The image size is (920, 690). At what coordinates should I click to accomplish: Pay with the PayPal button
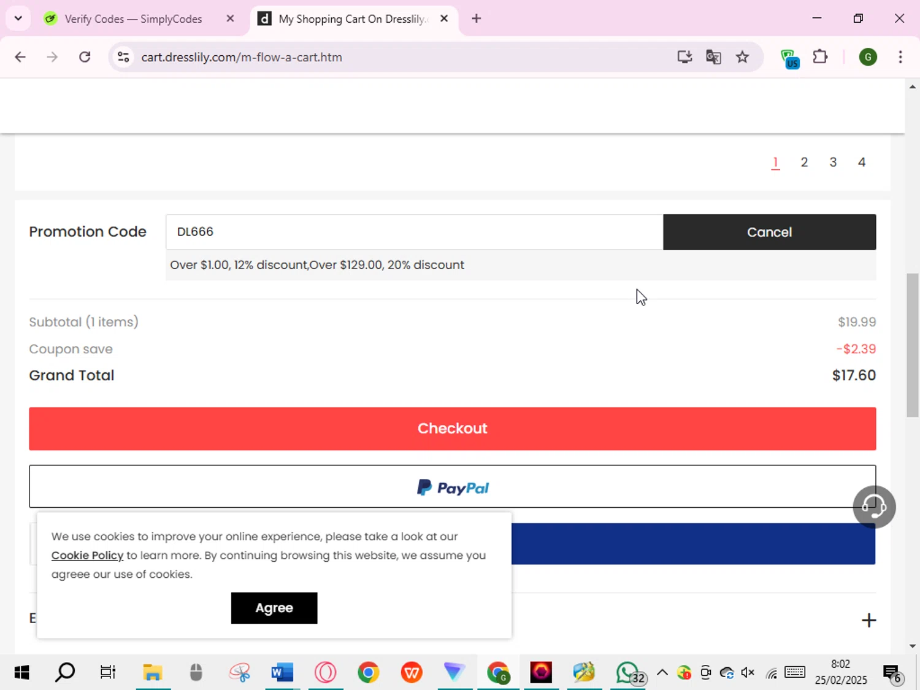[x=452, y=486]
